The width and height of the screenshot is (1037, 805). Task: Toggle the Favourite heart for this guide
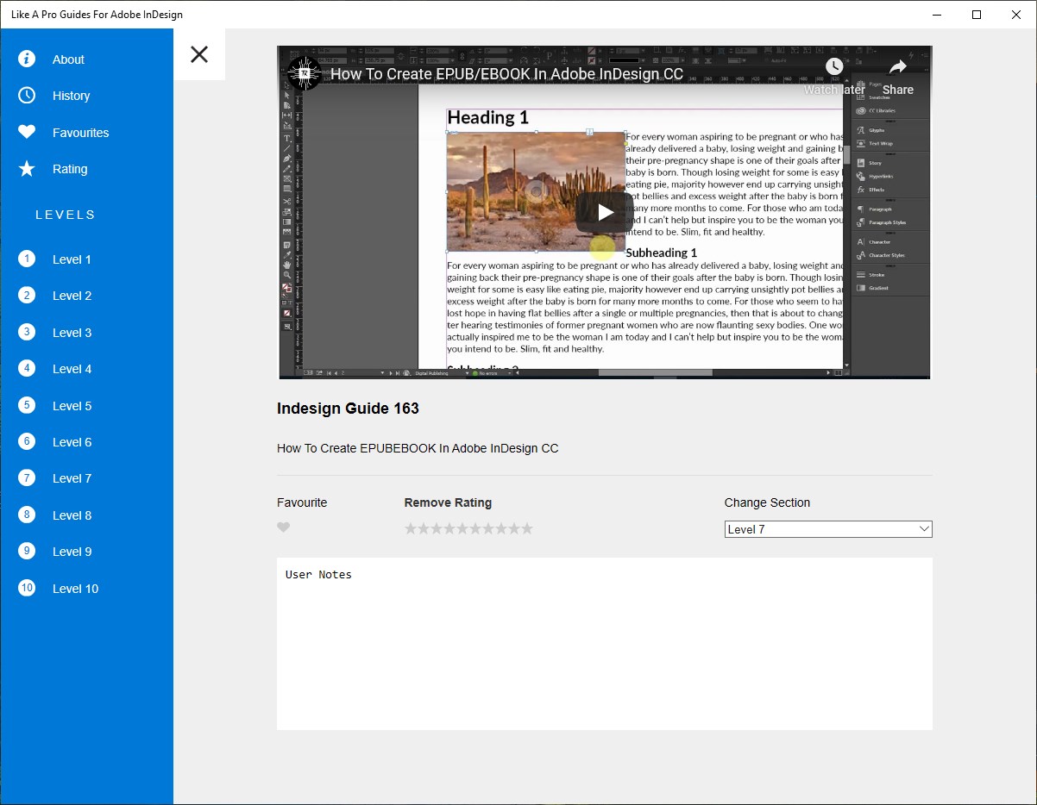284,527
